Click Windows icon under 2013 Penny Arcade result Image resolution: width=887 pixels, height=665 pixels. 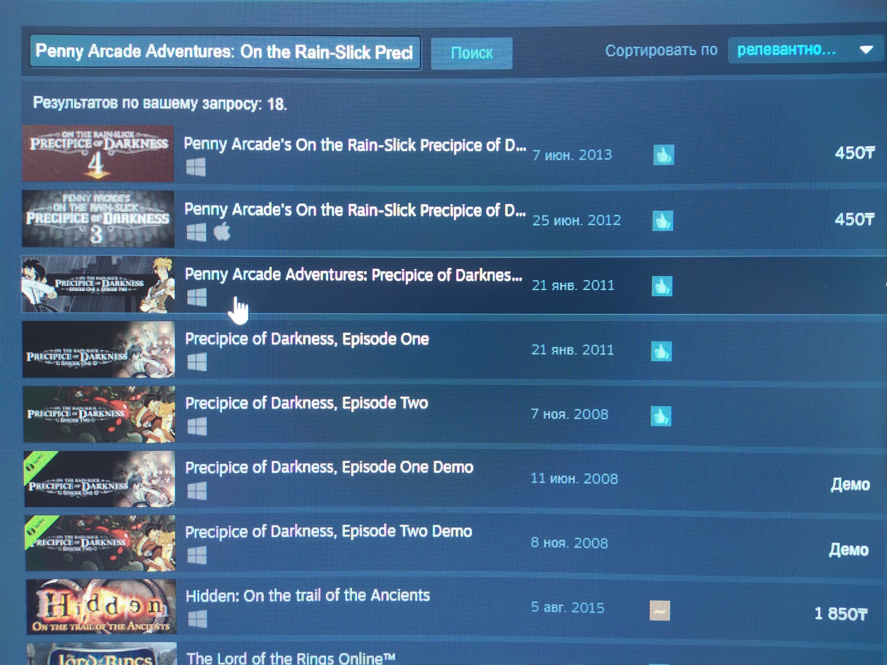(x=196, y=167)
